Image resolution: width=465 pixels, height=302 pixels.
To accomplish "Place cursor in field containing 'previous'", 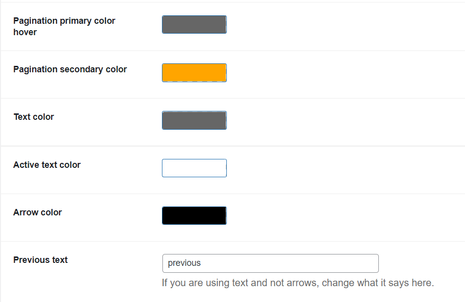I will [x=270, y=263].
